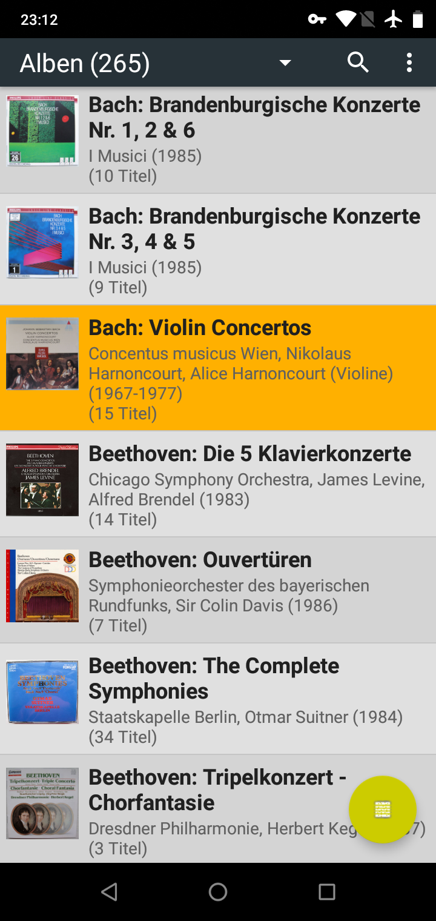
Task: Tap Tripelkonzert - Chorfantasie cover thumbnail
Action: coord(42,803)
